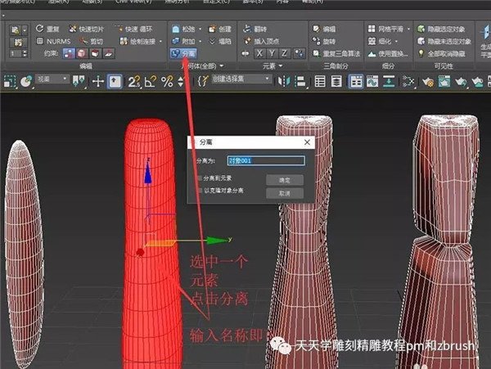Screen dimensions: 491x369
Task: Click the Edit Named Selection Sets icon
Action: [x=203, y=81]
